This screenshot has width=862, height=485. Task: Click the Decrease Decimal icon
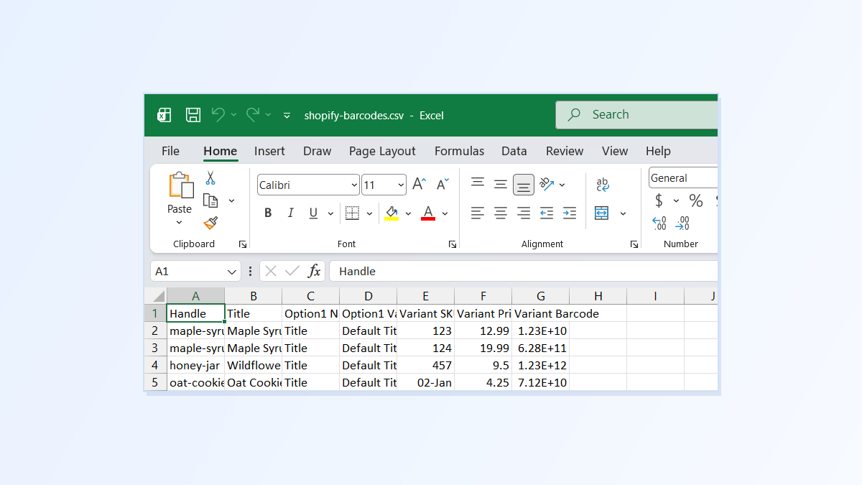(x=682, y=223)
